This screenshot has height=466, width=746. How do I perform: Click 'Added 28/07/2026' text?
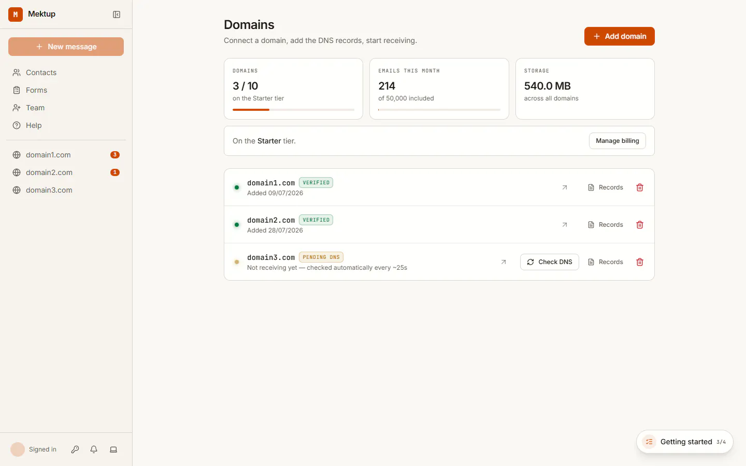[275, 230]
